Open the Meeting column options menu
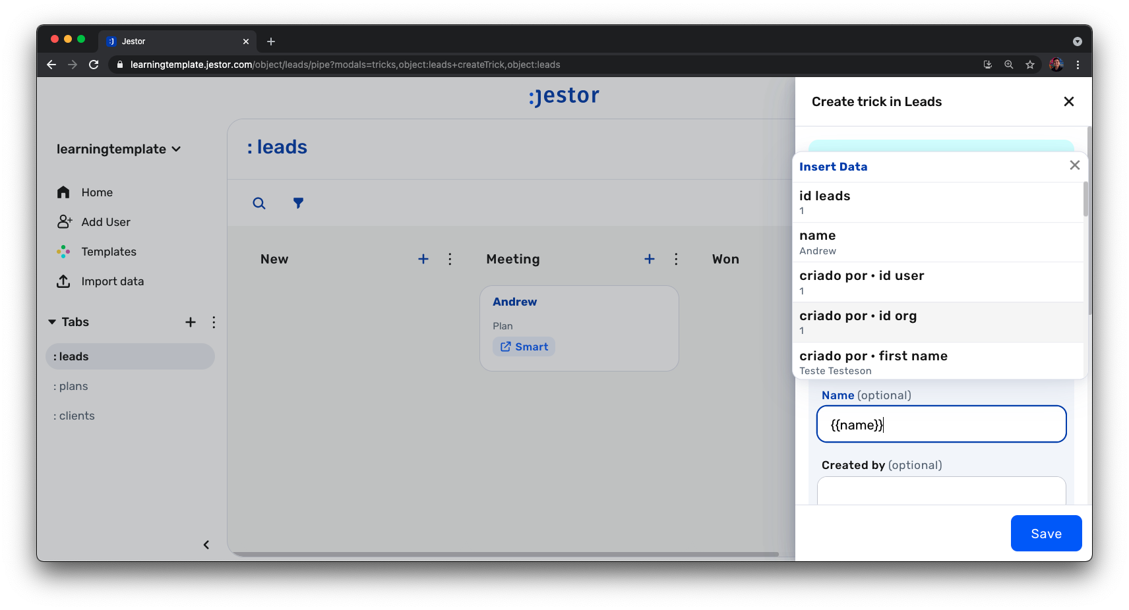The height and width of the screenshot is (610, 1129). tap(676, 259)
